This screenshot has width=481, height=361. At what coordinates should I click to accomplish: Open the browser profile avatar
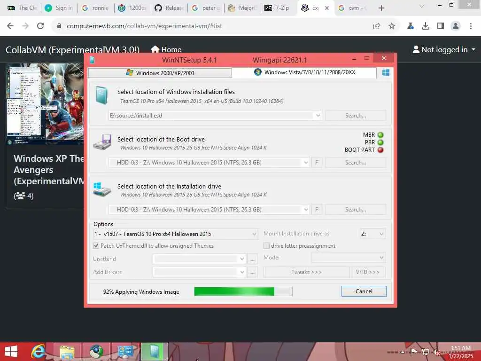pos(456,26)
